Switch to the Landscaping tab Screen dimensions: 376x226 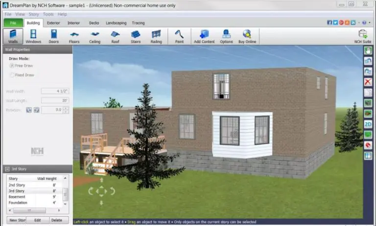(x=116, y=23)
